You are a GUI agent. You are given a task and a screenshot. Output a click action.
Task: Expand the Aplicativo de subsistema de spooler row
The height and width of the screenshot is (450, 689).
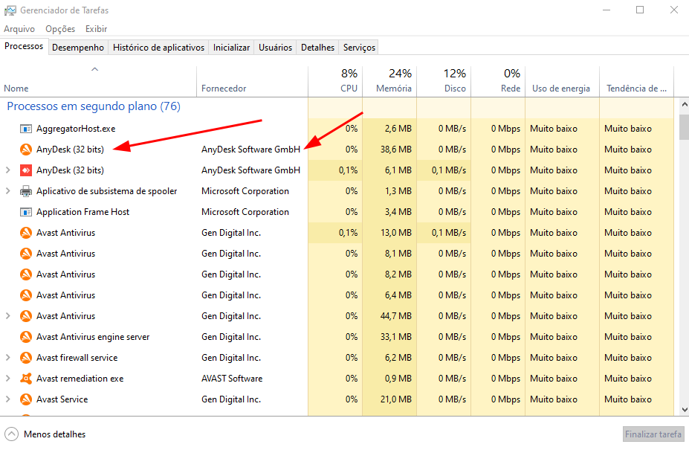click(x=8, y=191)
